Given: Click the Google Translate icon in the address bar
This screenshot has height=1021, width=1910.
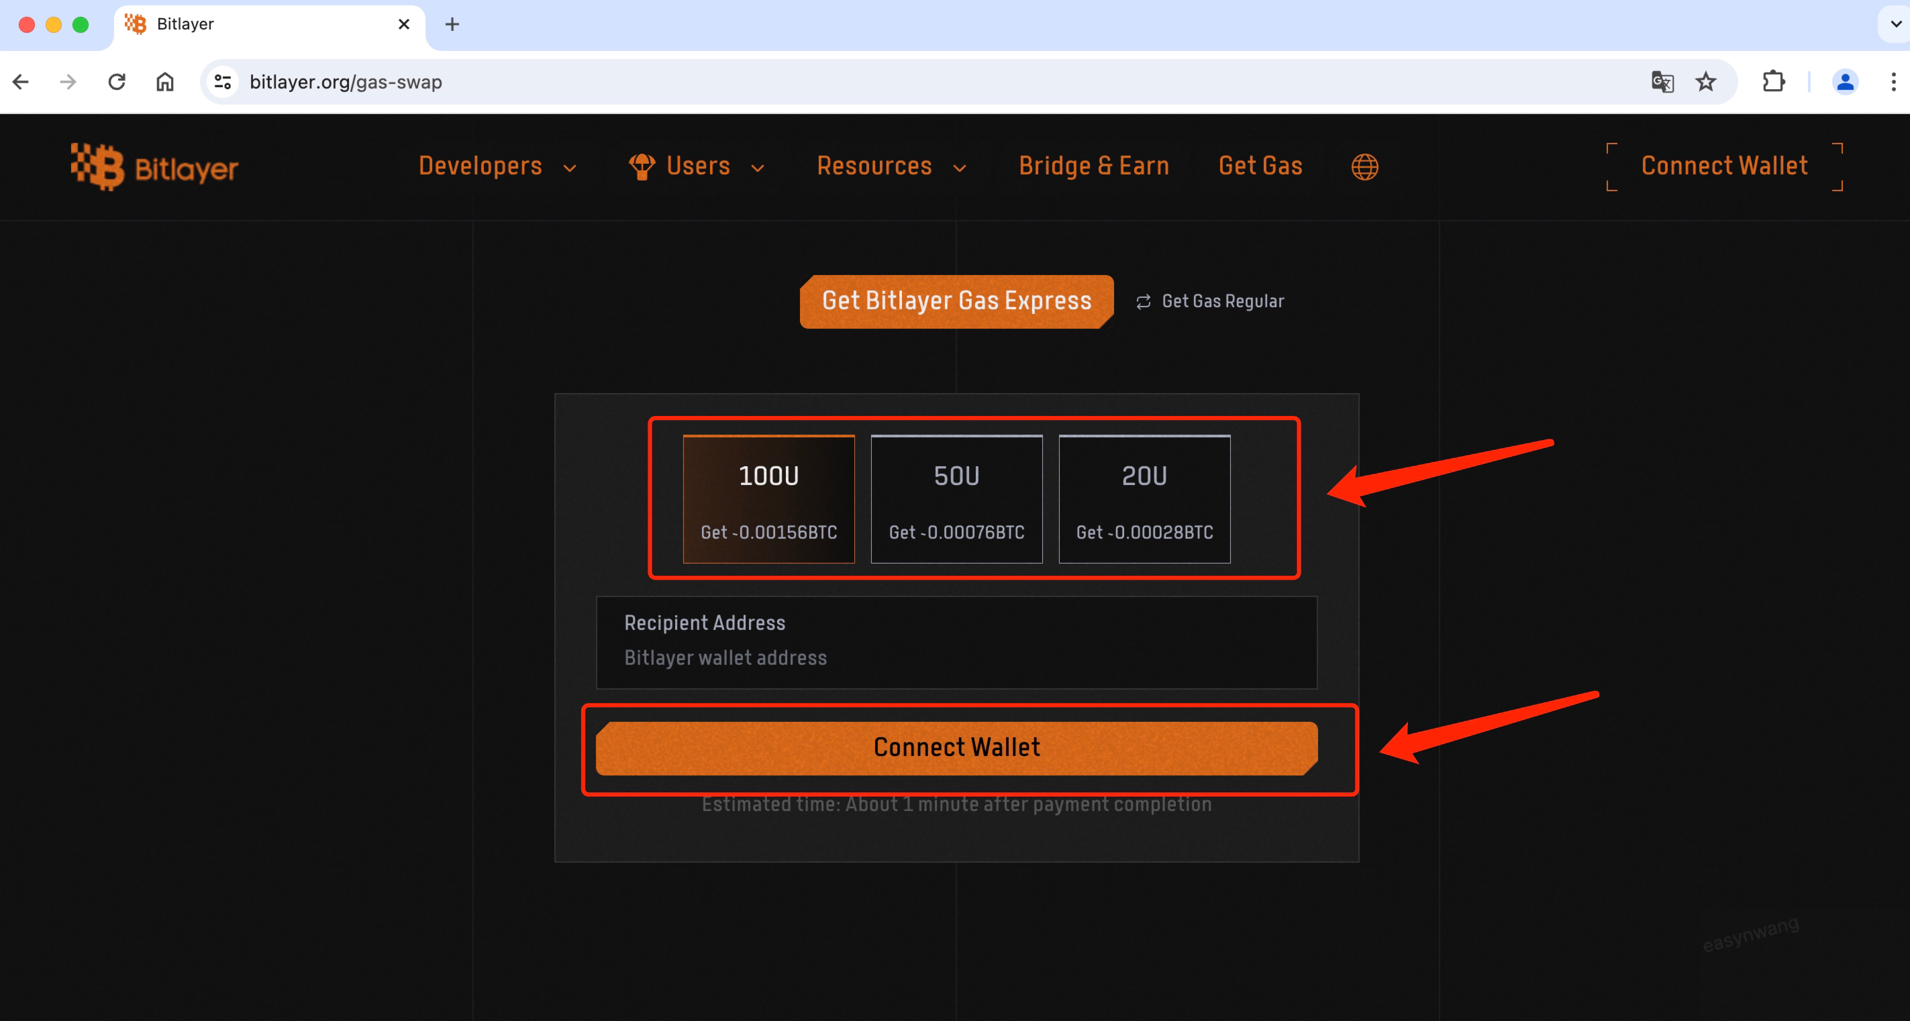Looking at the screenshot, I should pos(1662,81).
